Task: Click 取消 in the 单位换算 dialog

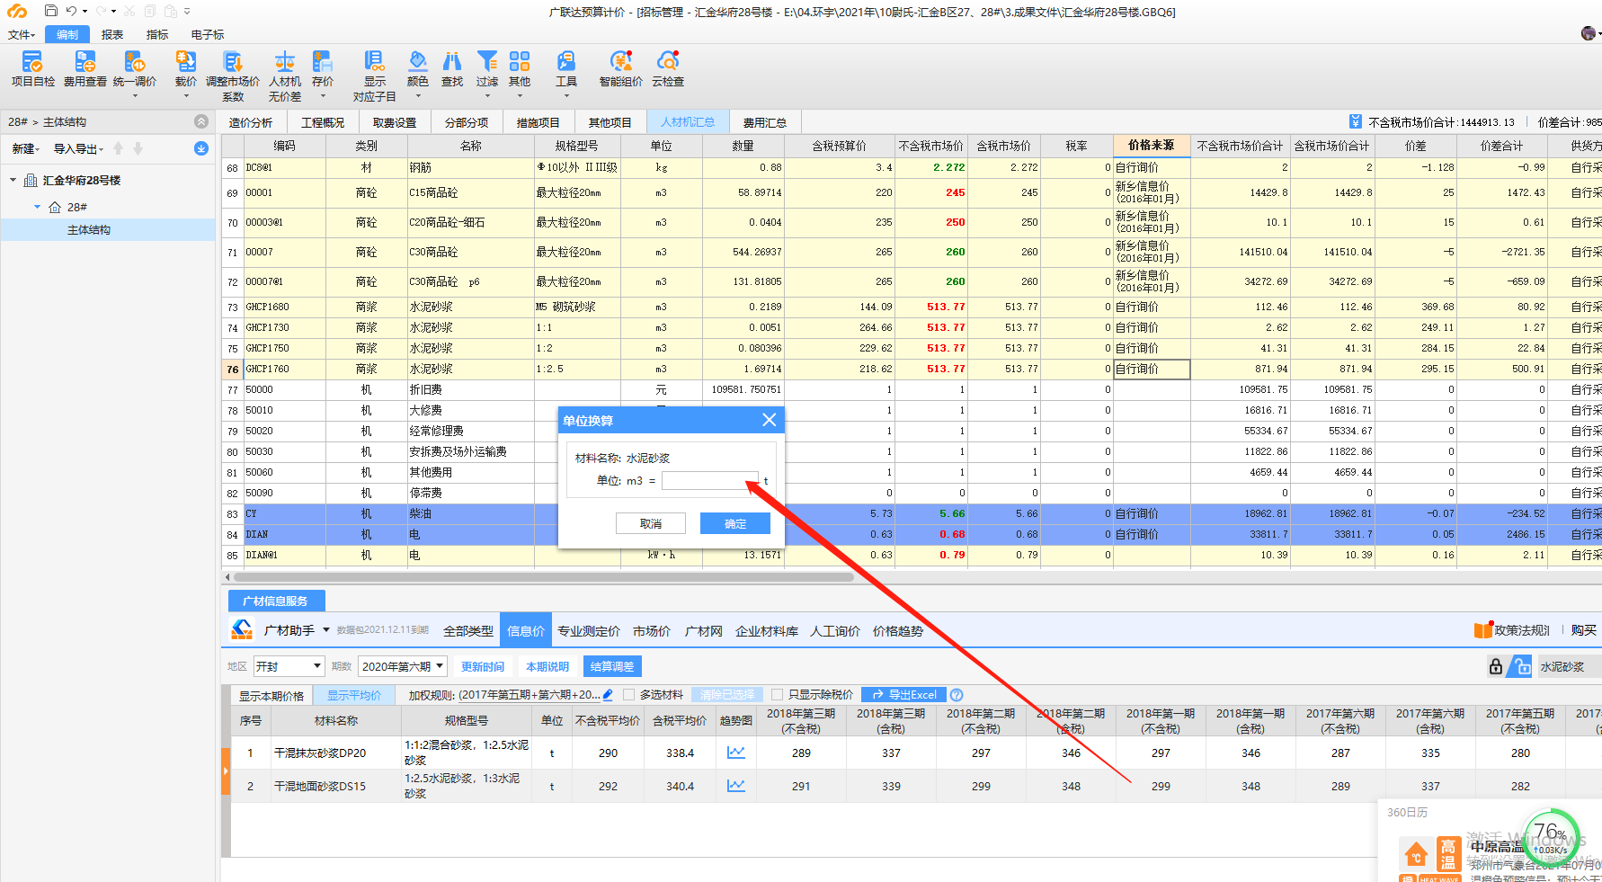Action: (651, 523)
